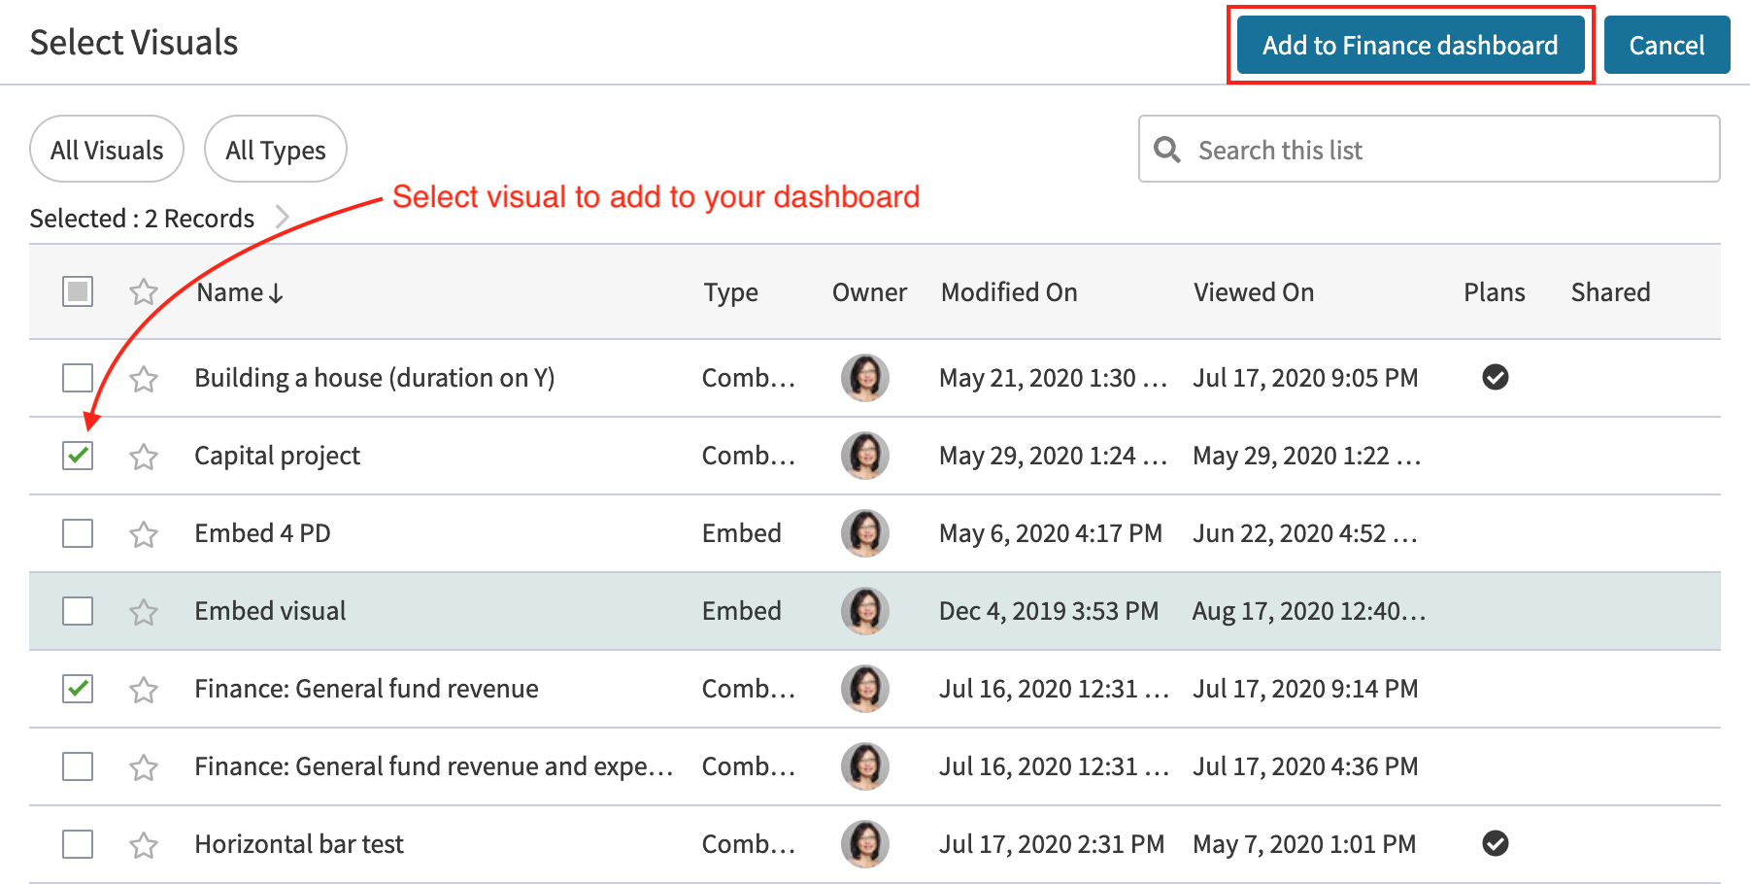Image resolution: width=1750 pixels, height=884 pixels.
Task: Check the Horizontal bar test checkbox
Action: 78,844
